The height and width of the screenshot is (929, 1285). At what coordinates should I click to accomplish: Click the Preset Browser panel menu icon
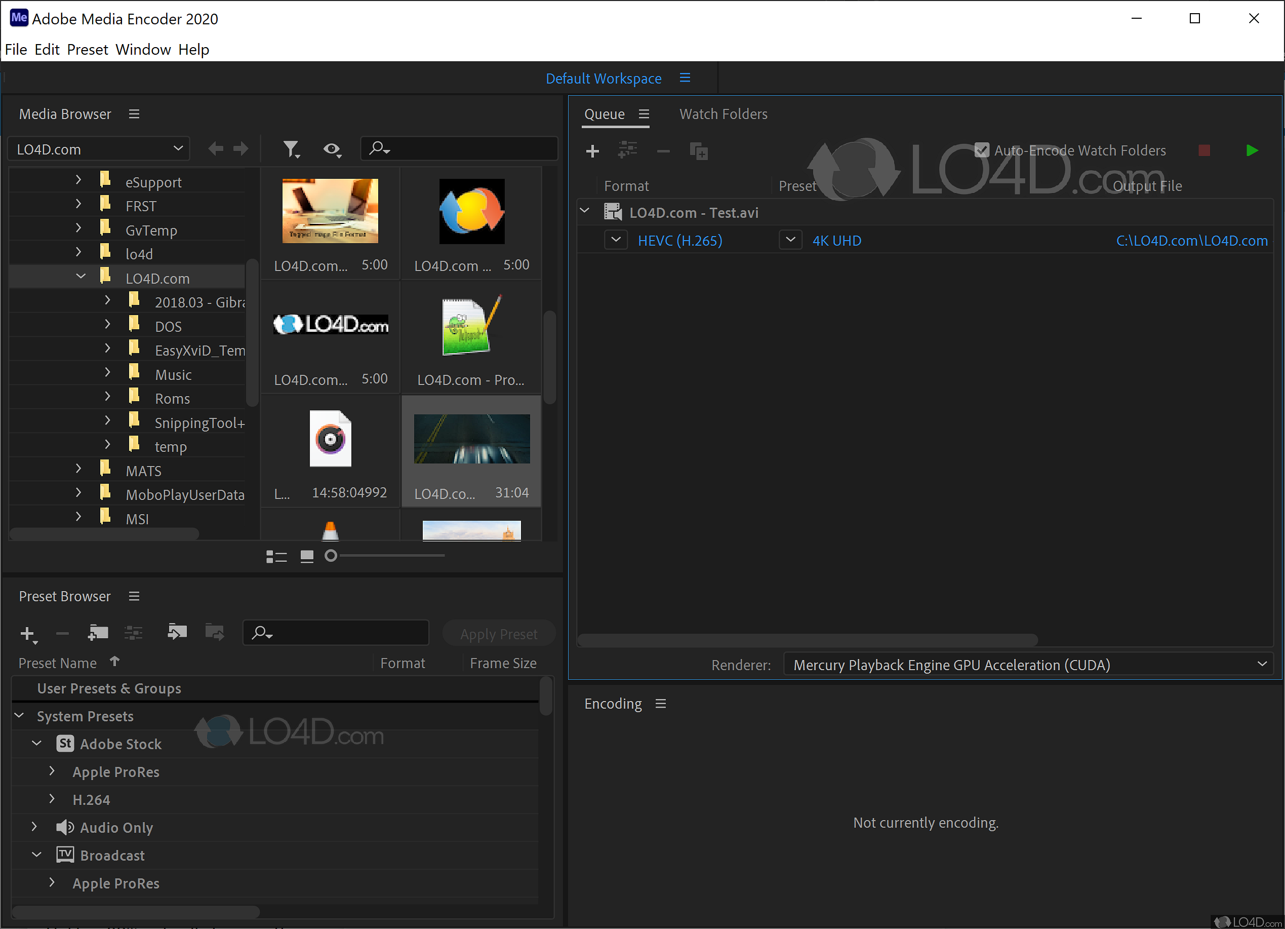(135, 596)
